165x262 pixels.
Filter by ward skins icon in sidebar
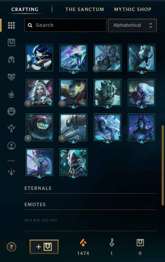tap(11, 129)
